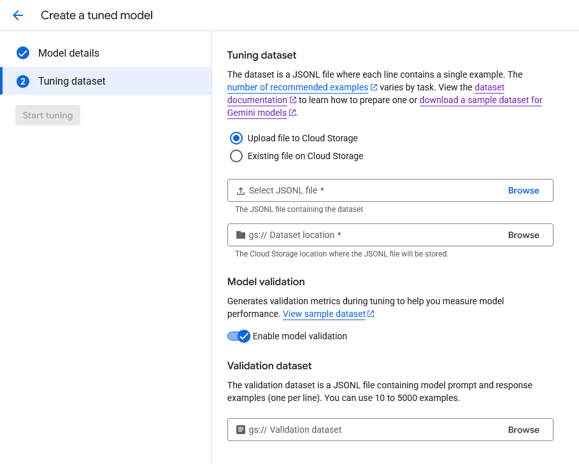Disable the Enable model validation toggle
The height and width of the screenshot is (464, 579).
point(238,336)
